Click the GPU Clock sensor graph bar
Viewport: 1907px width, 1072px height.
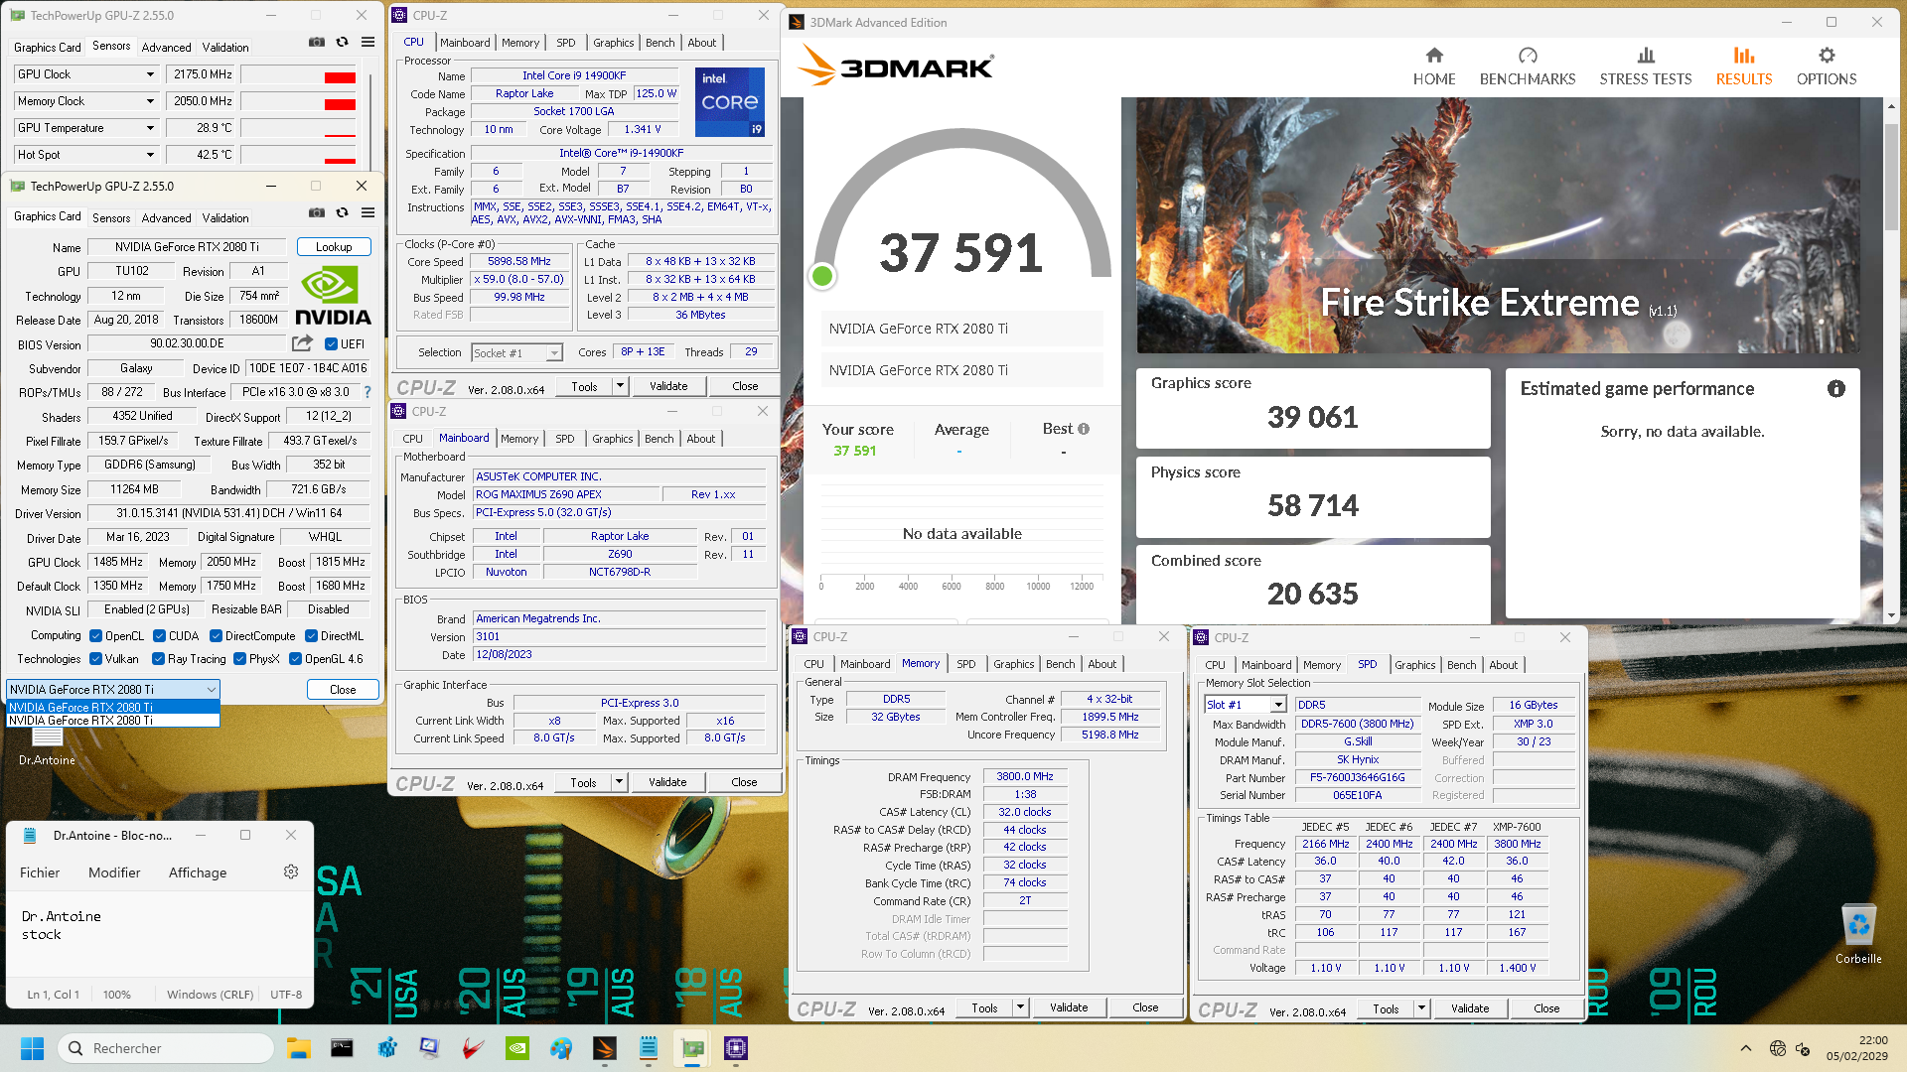click(299, 75)
